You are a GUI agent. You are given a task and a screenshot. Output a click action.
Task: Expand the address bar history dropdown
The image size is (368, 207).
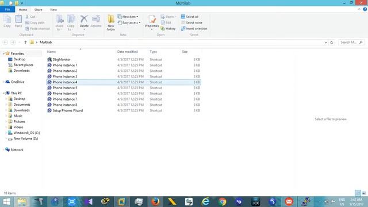(x=326, y=42)
